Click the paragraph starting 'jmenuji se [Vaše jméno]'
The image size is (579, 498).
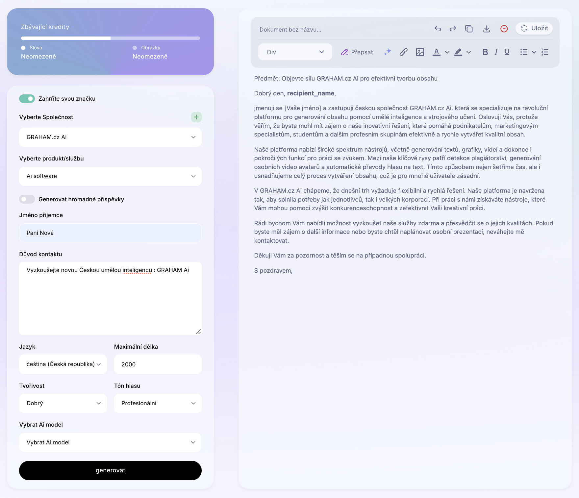(x=401, y=121)
